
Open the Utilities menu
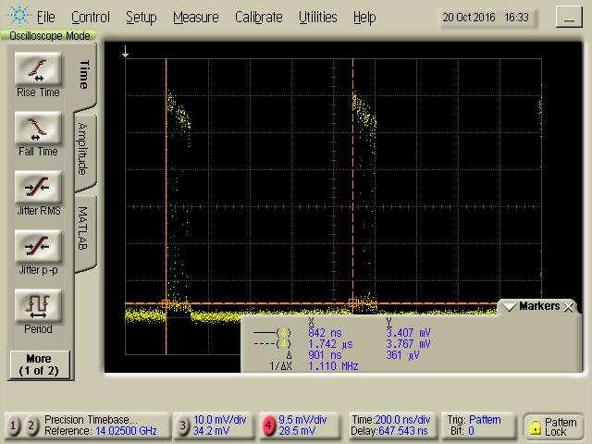[x=317, y=18]
